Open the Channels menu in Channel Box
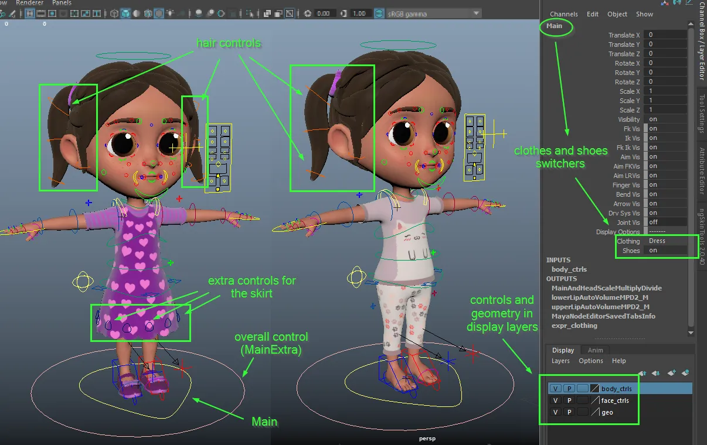707x445 pixels. [563, 14]
